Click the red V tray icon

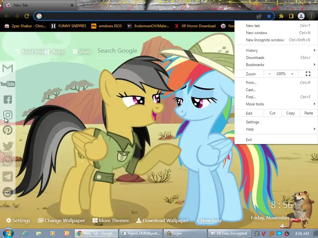[264, 234]
